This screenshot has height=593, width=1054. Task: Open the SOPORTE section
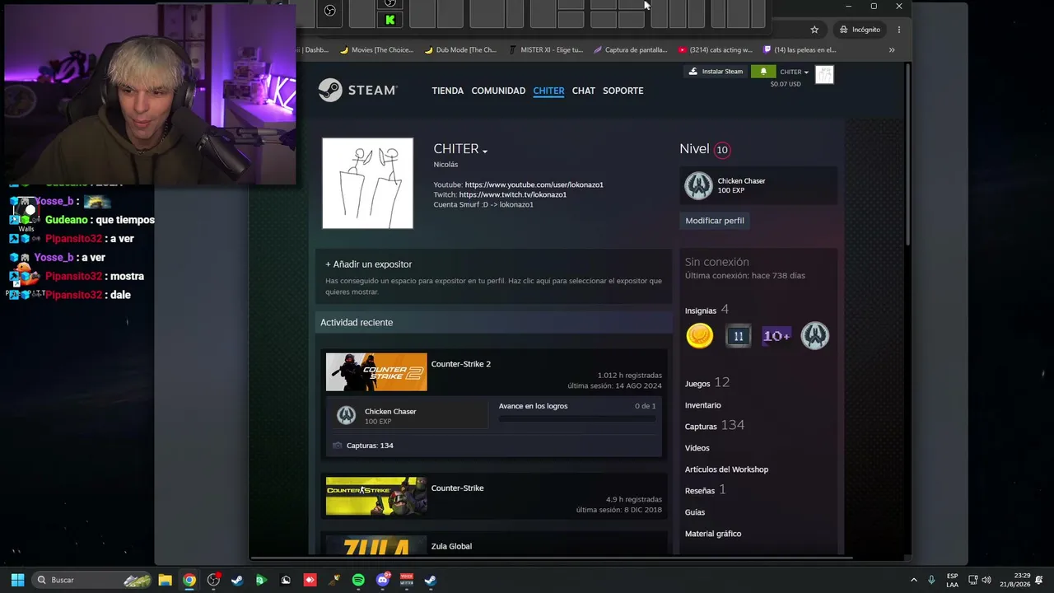click(x=623, y=91)
